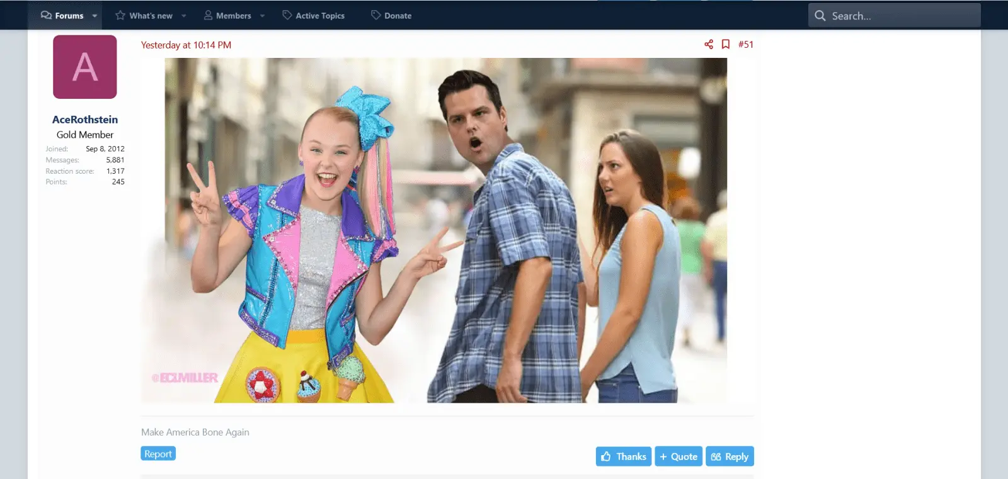1008x479 pixels.
Task: Expand the Forums dropdown arrow
Action: point(94,16)
